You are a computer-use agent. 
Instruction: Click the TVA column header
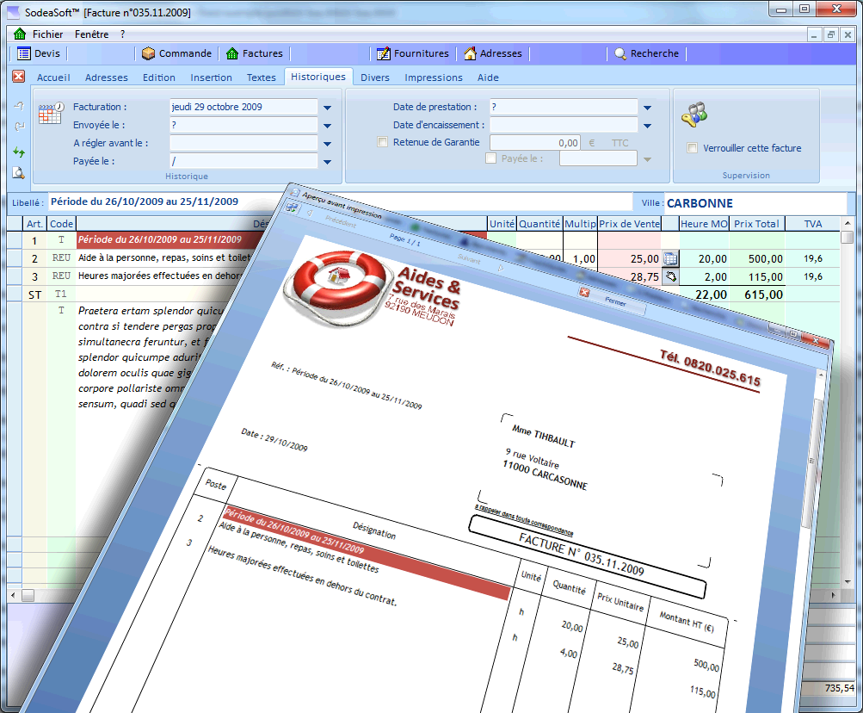pos(813,224)
